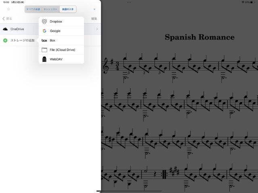Click the OneDrive cloud icon
This screenshot has width=258, height=193.
[x=5, y=29]
